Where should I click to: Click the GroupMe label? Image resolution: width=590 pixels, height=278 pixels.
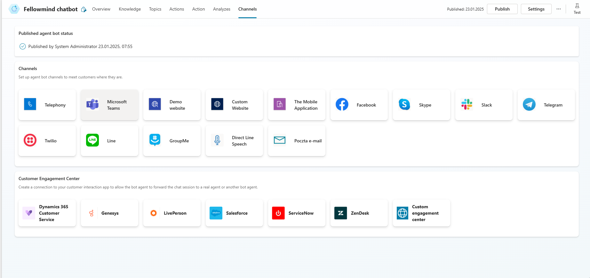click(x=179, y=141)
